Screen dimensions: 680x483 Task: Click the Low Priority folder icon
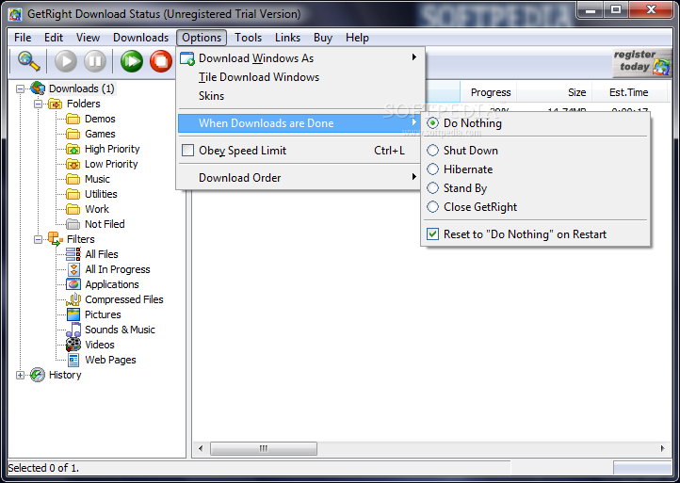point(73,165)
